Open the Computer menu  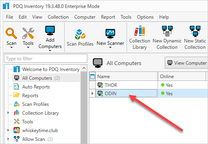click(85, 17)
